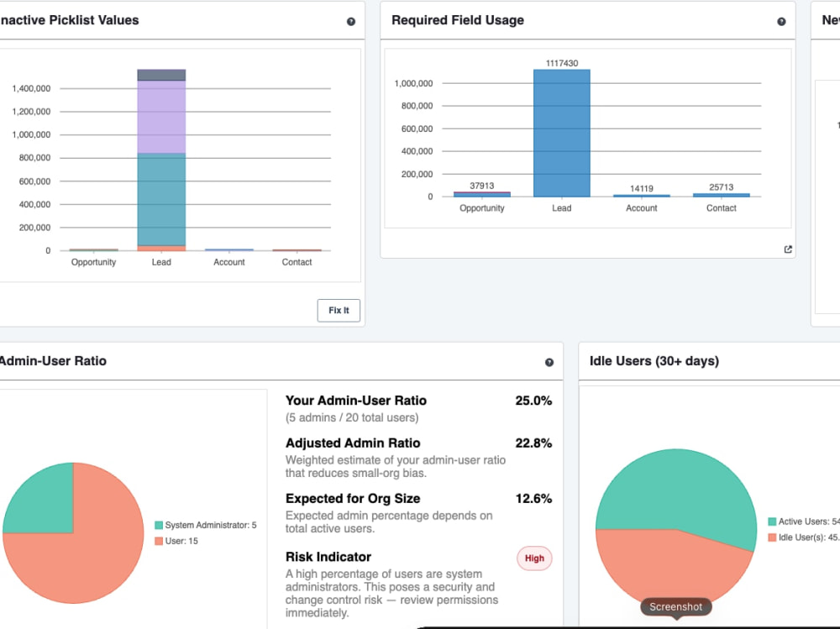Open help icon on Required Field Usage
Image resolution: width=840 pixels, height=629 pixels.
click(781, 22)
